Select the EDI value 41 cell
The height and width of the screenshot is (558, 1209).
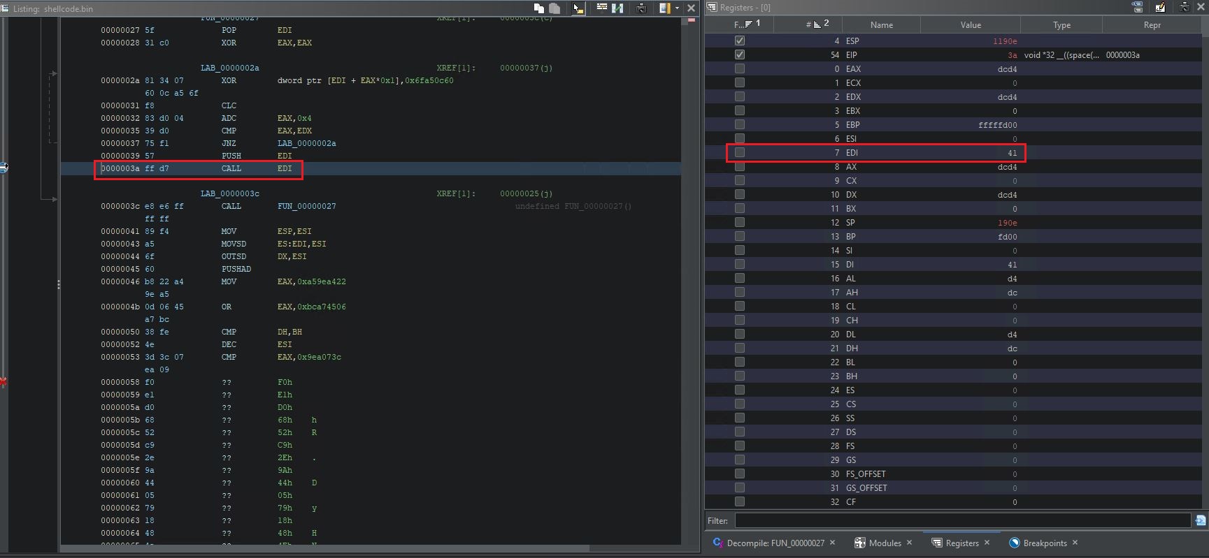[971, 152]
